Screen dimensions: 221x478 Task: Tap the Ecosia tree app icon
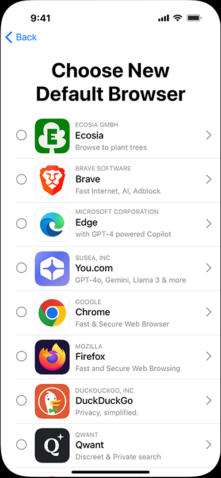click(x=52, y=136)
